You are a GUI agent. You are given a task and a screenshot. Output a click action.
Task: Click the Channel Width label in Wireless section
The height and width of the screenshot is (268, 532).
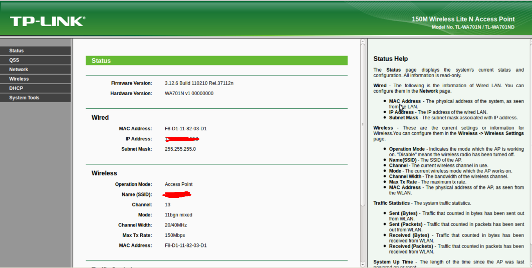(135, 225)
